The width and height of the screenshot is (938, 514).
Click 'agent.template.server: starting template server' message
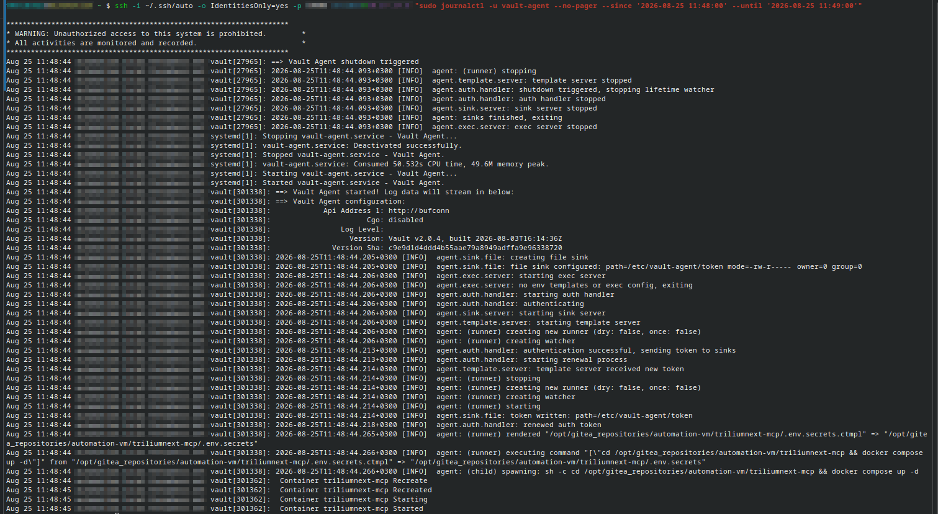pyautogui.click(x=538, y=322)
